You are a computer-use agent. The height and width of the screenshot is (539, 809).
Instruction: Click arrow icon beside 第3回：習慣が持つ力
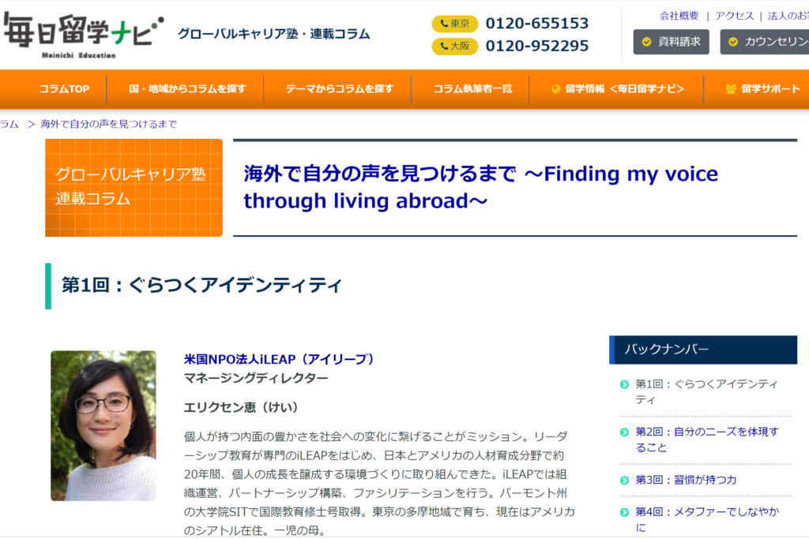(x=625, y=480)
